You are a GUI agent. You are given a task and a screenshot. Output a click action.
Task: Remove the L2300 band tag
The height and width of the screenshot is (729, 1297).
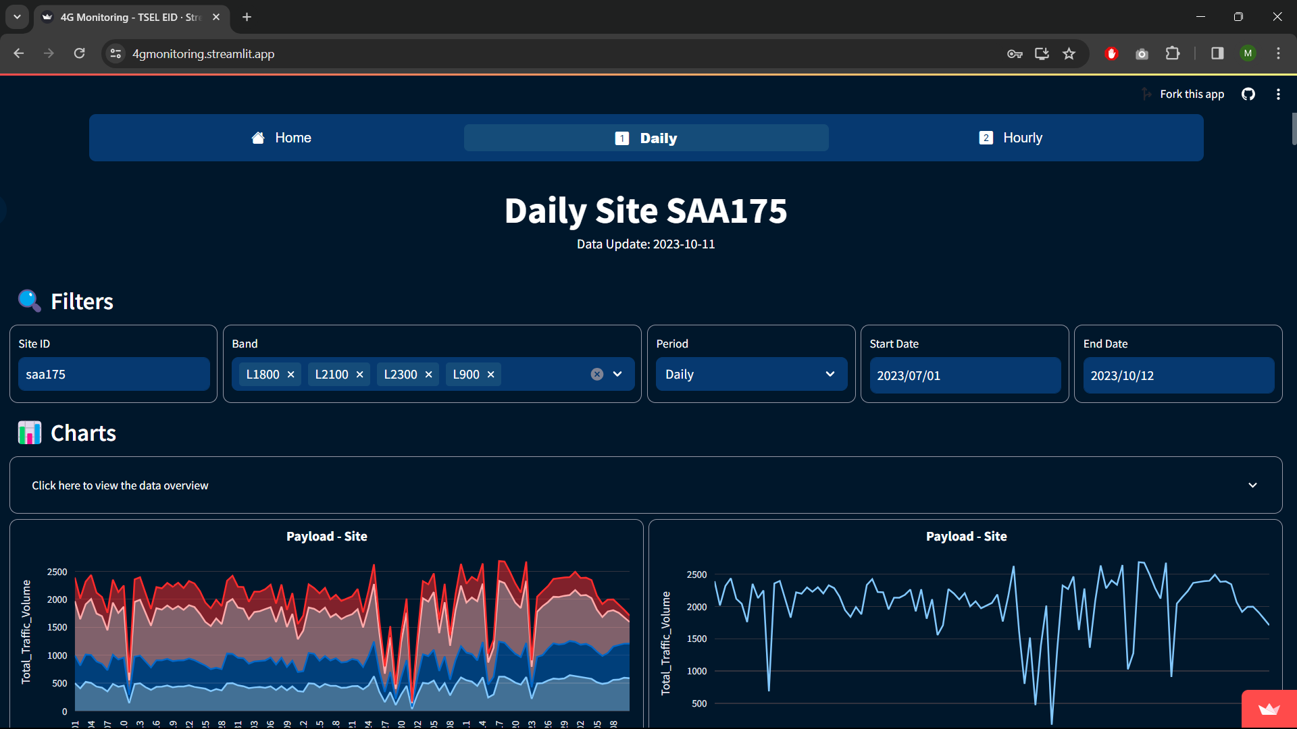tap(429, 375)
